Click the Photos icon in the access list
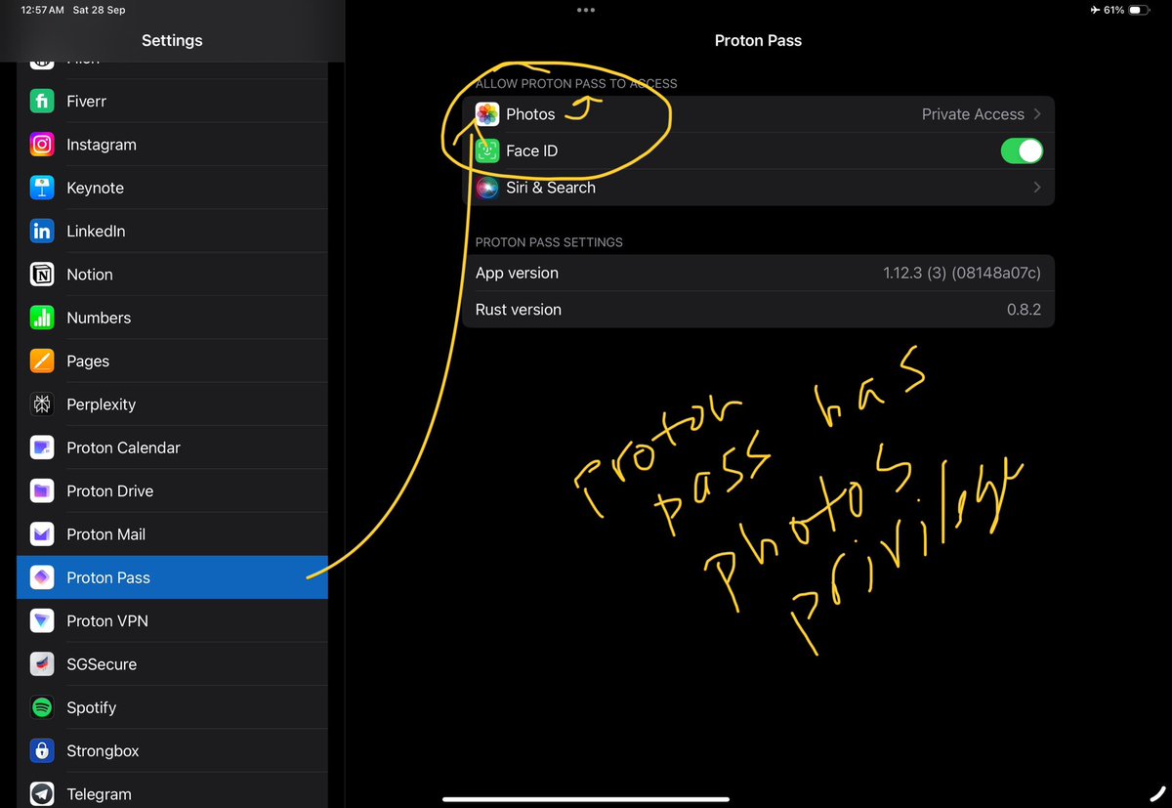1172x808 pixels. (x=486, y=113)
